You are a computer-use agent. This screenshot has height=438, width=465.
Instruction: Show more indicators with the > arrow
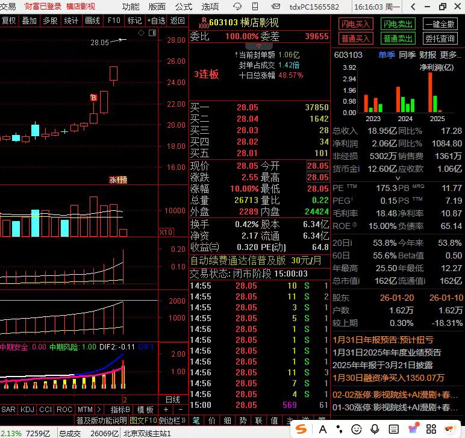click(99, 410)
